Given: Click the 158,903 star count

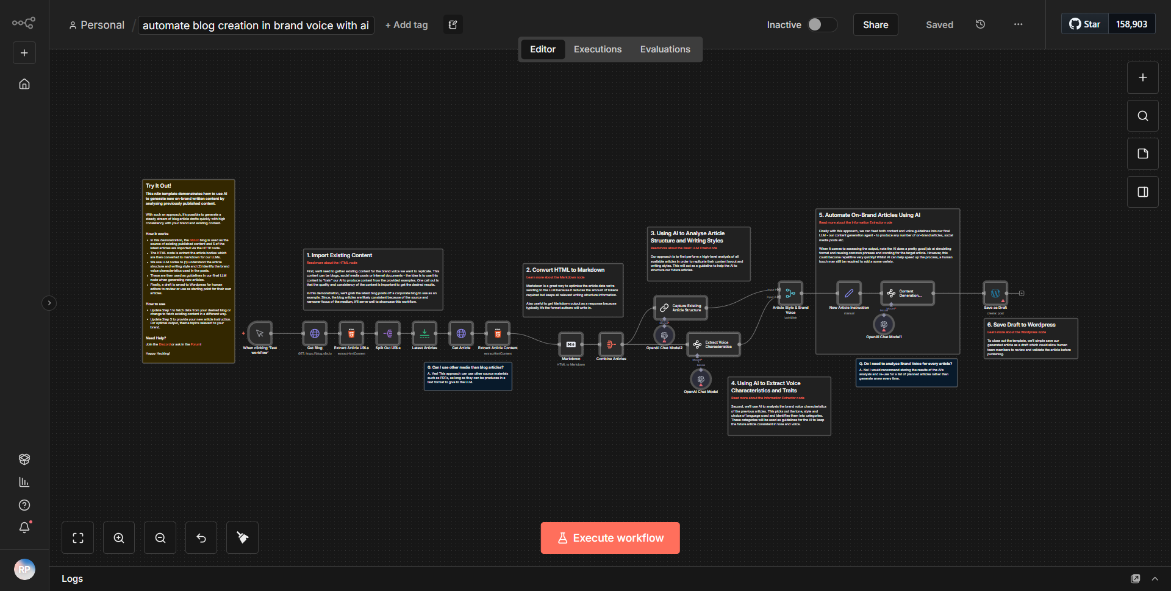Looking at the screenshot, I should (x=1132, y=24).
